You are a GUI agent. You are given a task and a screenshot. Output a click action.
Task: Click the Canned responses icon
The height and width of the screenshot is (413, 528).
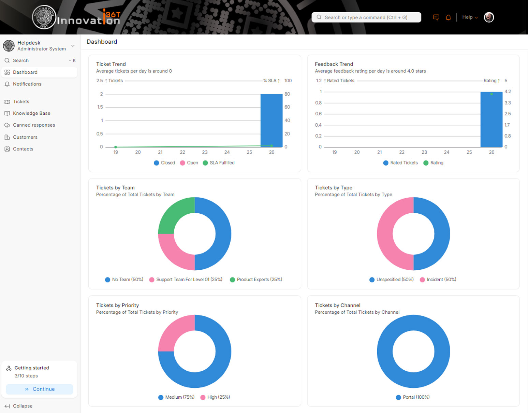coord(7,125)
